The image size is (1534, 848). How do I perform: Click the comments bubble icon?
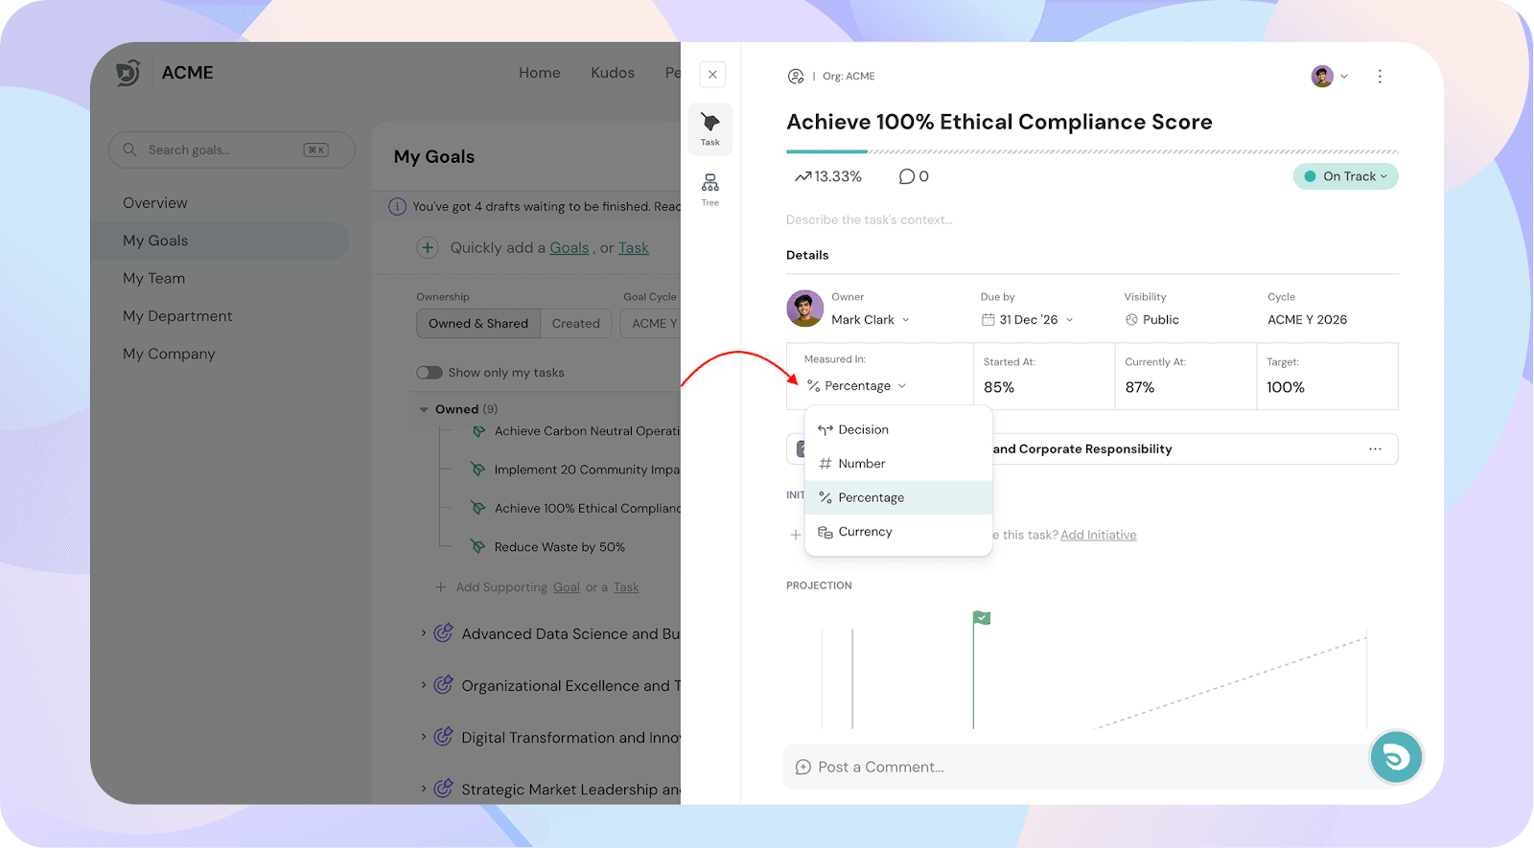tap(906, 176)
